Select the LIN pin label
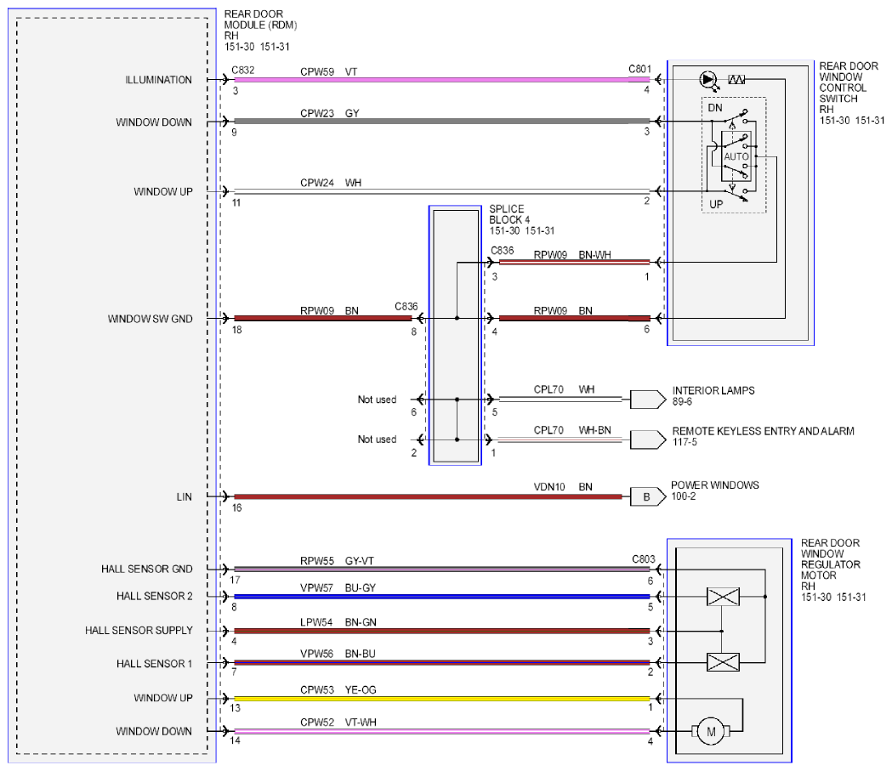The width and height of the screenshot is (892, 771). click(185, 497)
